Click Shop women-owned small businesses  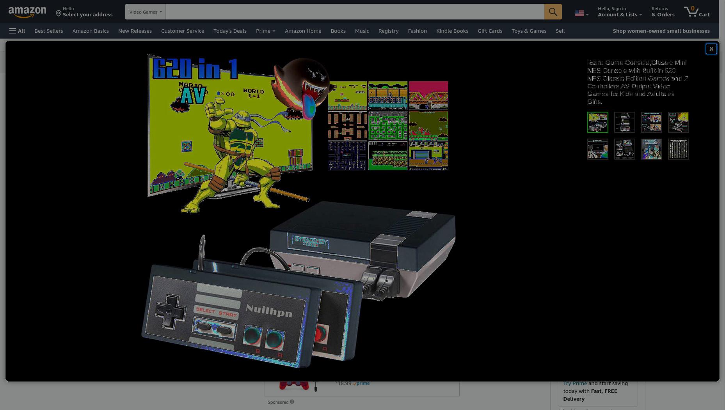click(661, 31)
